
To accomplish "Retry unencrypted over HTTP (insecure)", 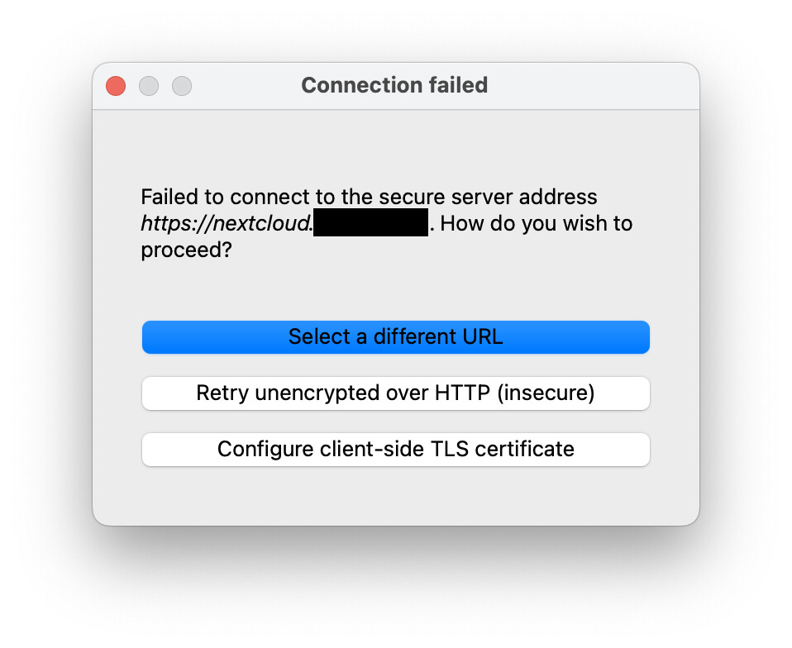I will tap(395, 393).
